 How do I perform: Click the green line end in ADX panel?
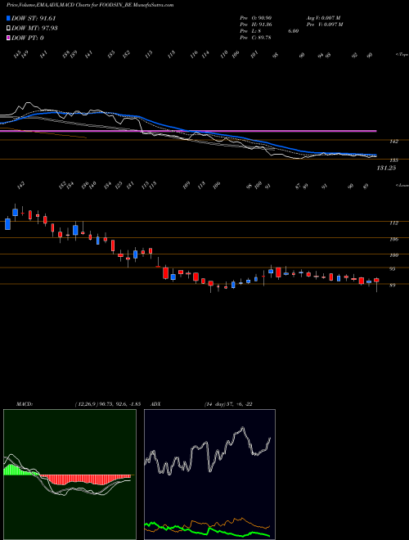[x=267, y=536]
